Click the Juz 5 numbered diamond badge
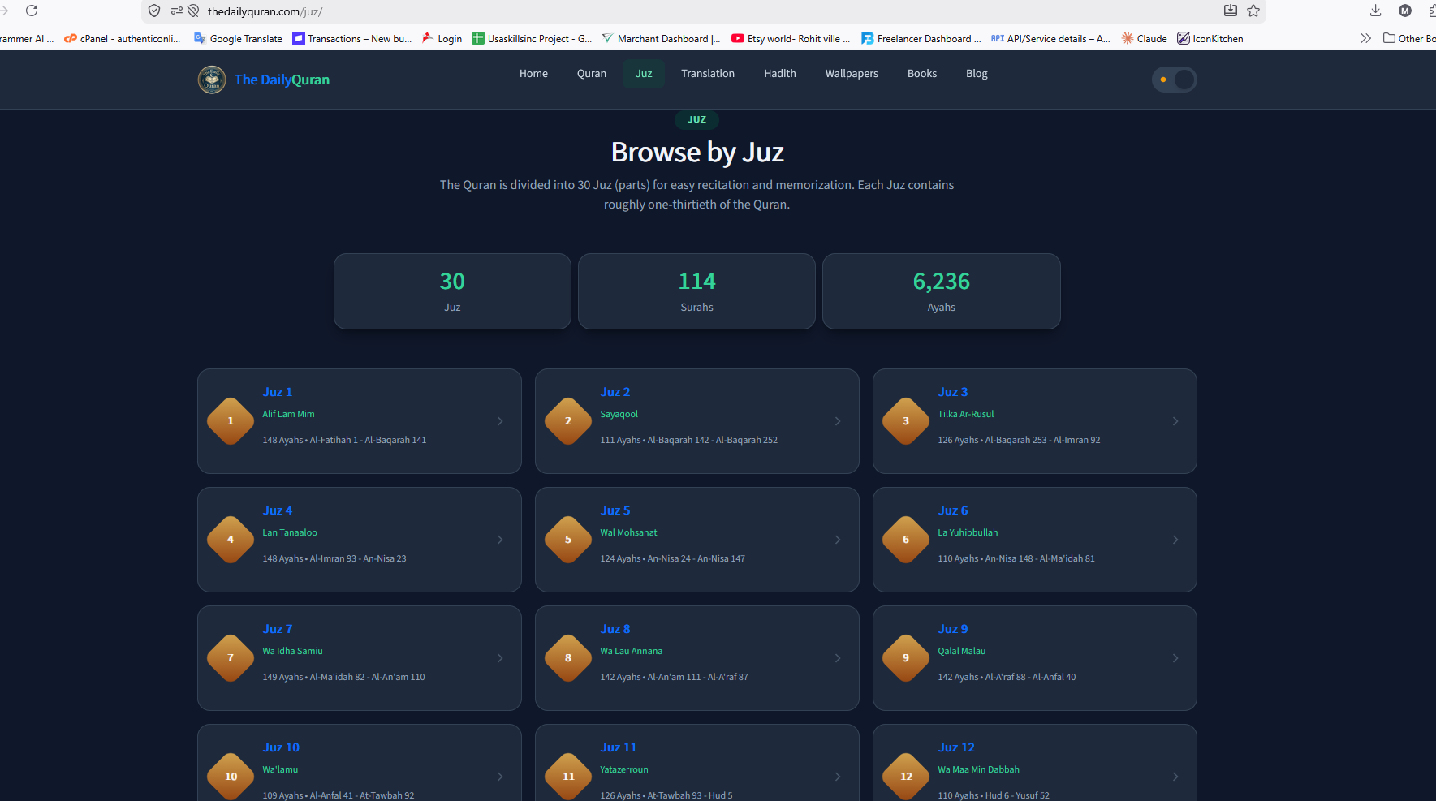1436x801 pixels. pos(568,540)
